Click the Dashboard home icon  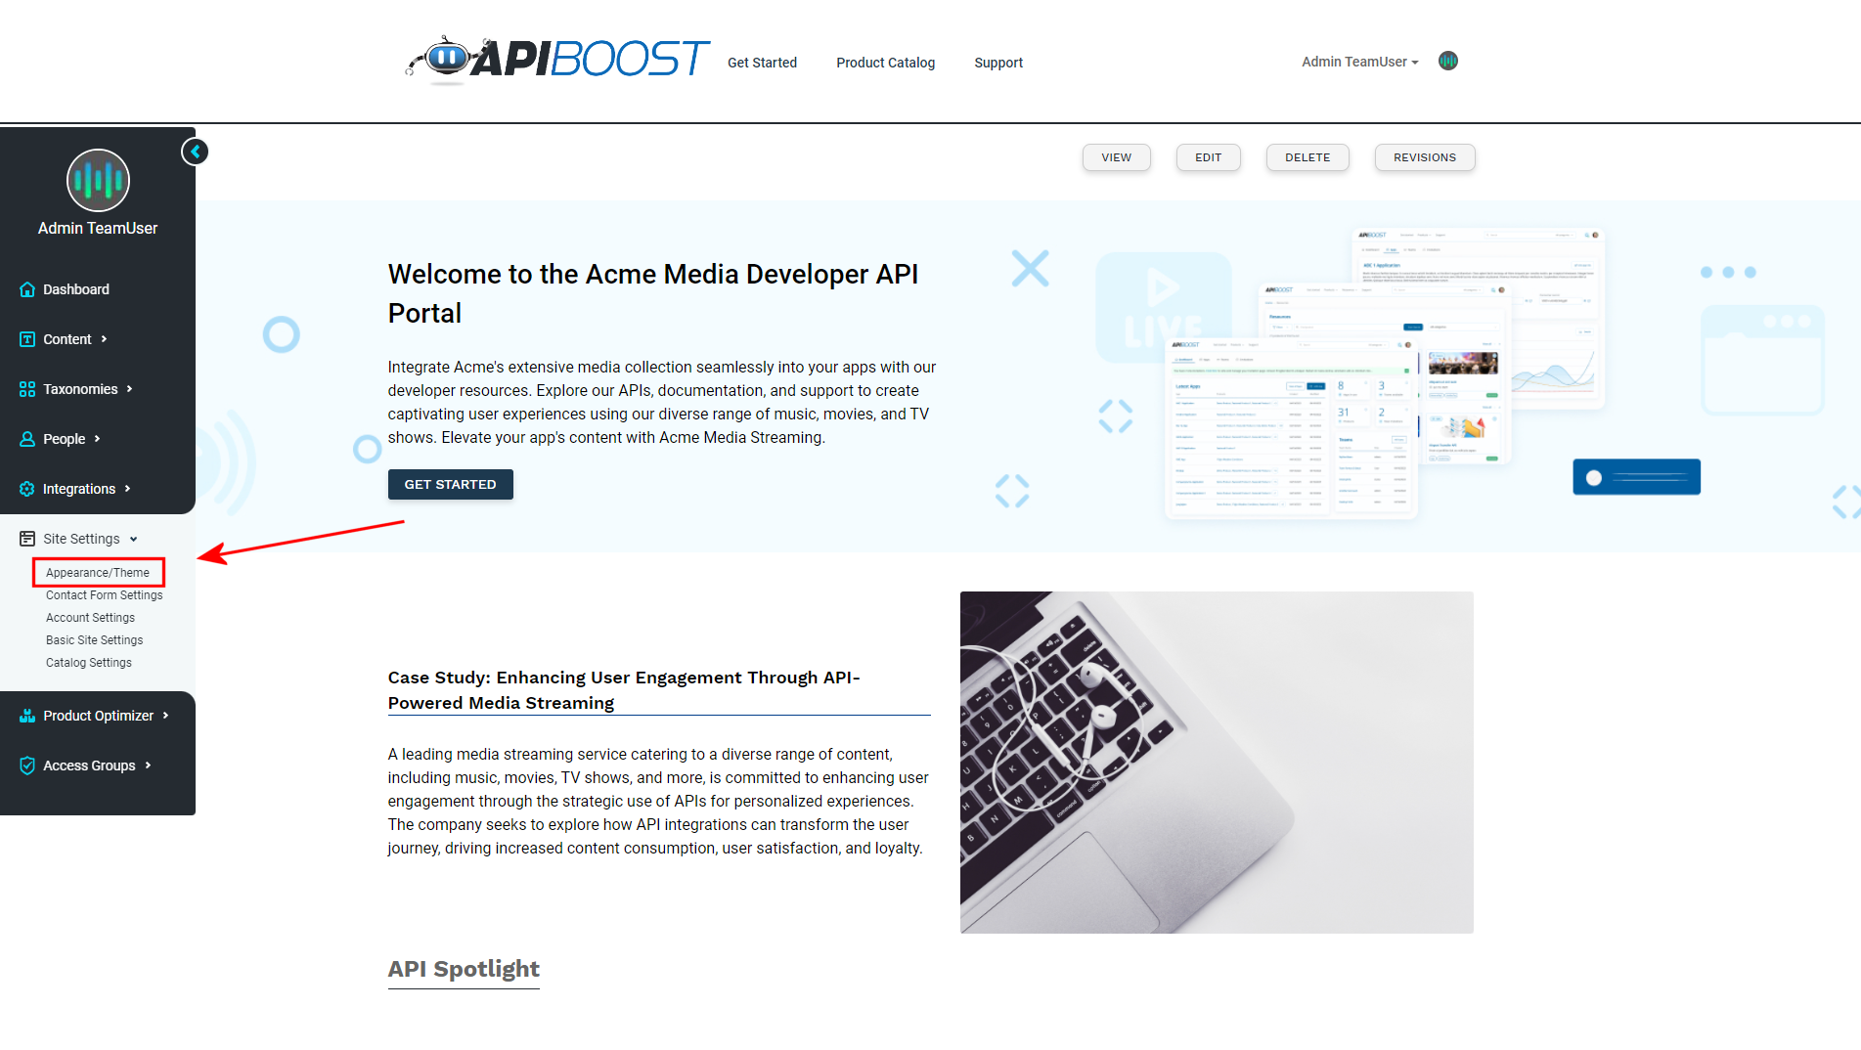[27, 289]
